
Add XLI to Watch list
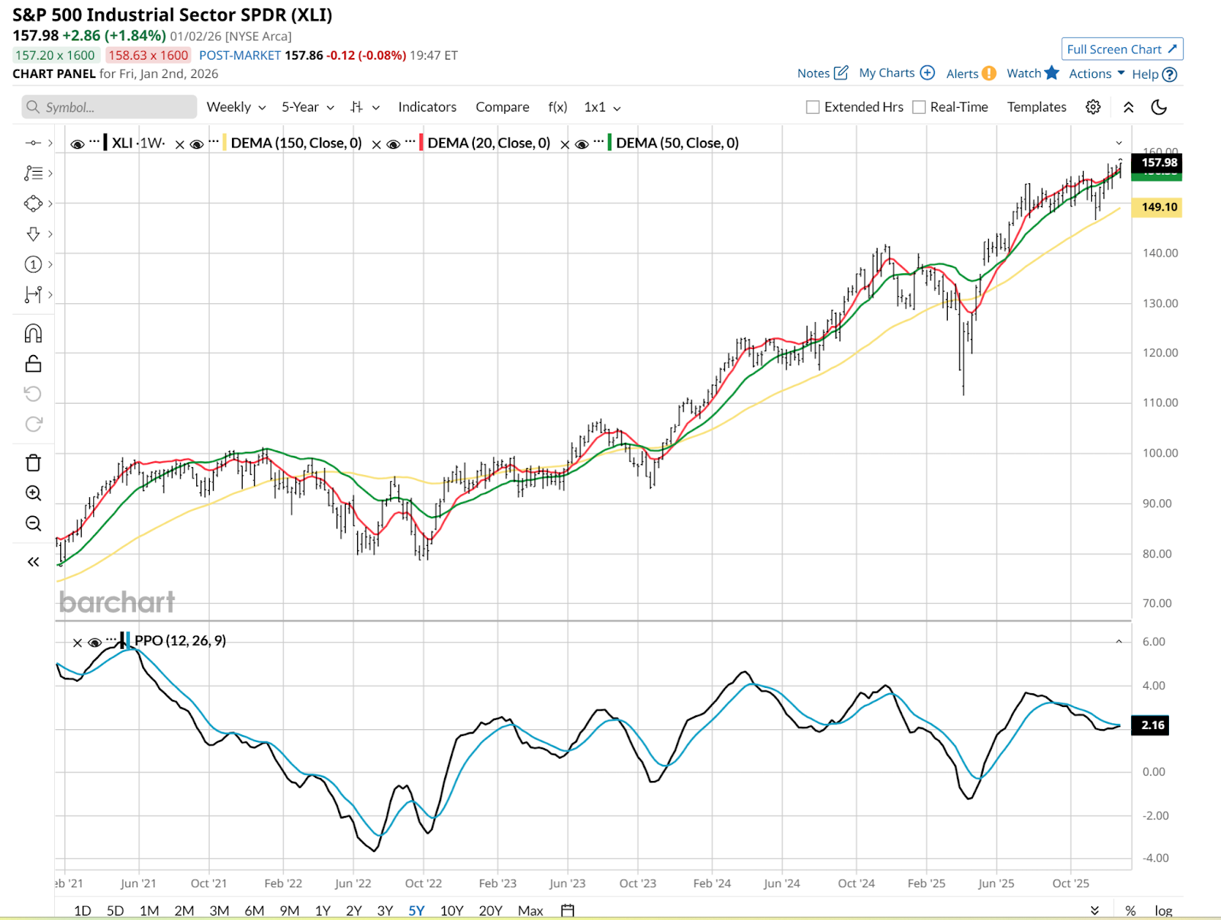click(x=1033, y=73)
